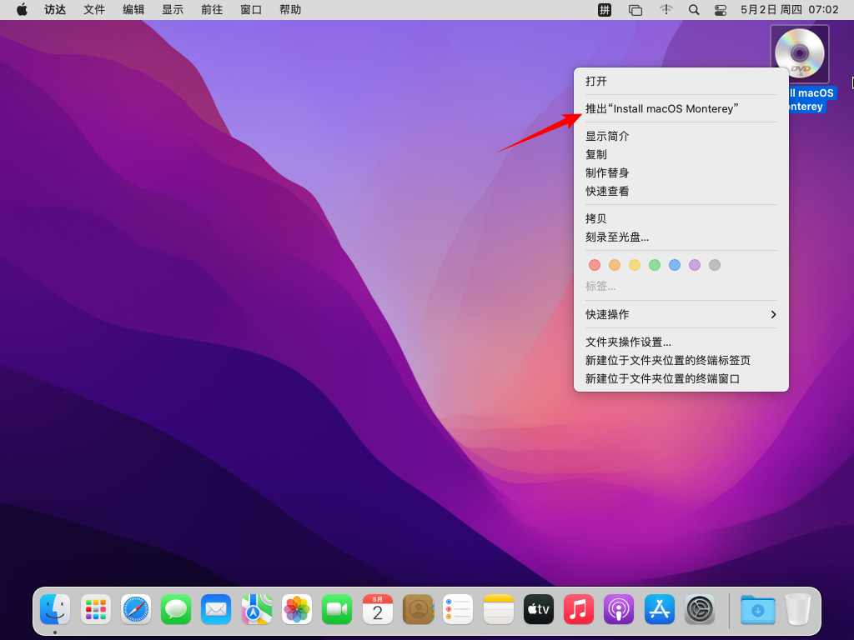Screen dimensions: 854x640
Task: Open the App Store from the Dock
Action: tap(659, 609)
